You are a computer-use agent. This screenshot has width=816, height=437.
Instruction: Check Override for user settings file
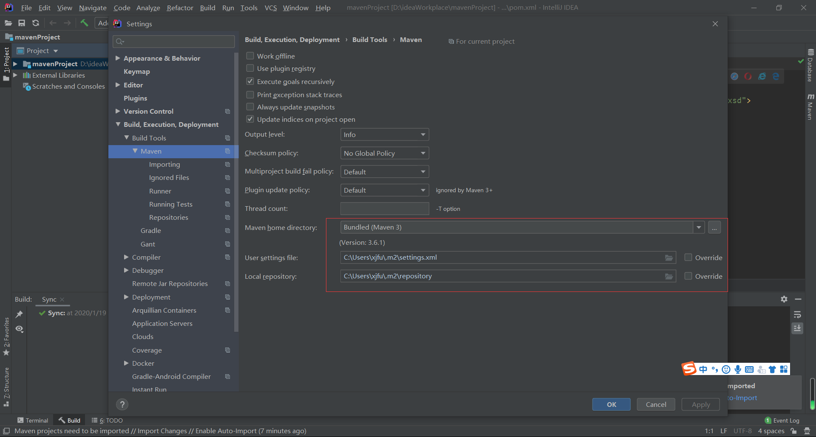688,258
